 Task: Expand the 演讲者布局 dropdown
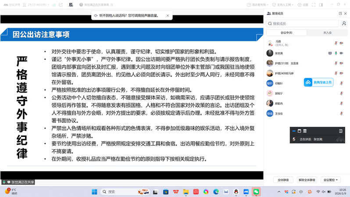tap(261, 4)
